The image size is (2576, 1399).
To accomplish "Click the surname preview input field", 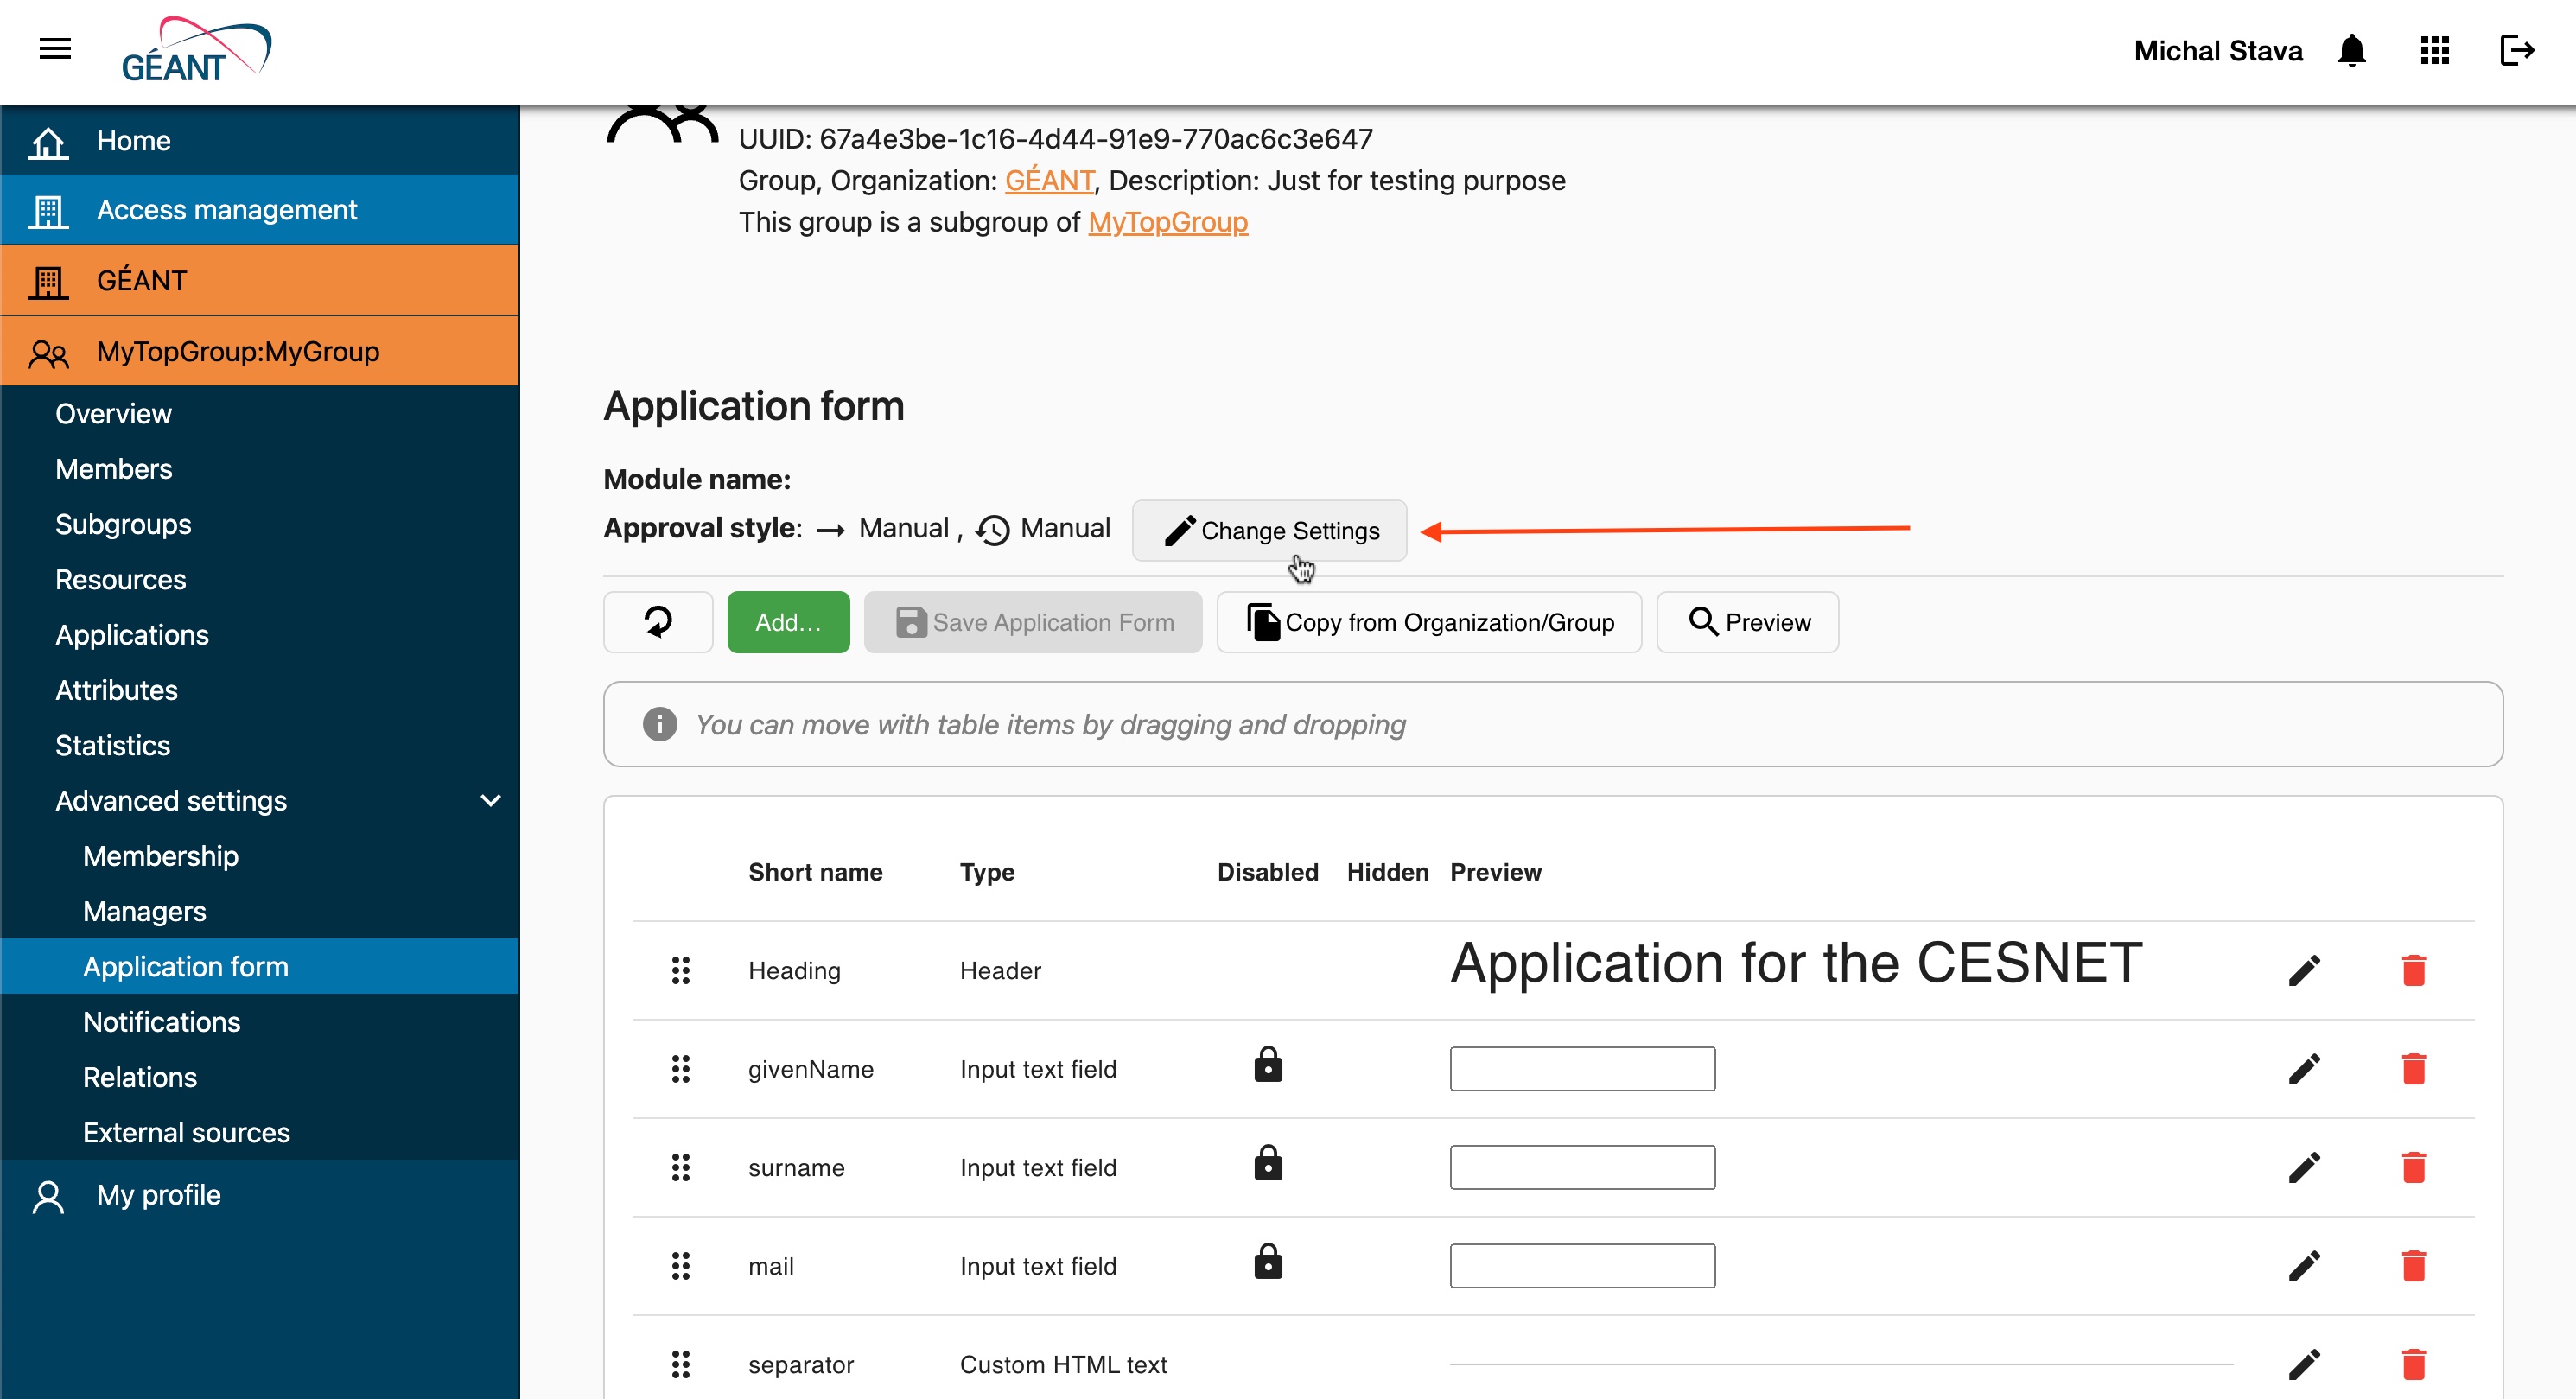I will coord(1582,1167).
